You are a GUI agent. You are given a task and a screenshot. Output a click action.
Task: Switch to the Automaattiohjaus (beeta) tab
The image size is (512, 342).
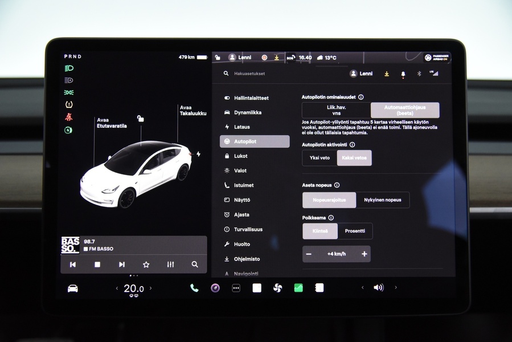tap(405, 109)
